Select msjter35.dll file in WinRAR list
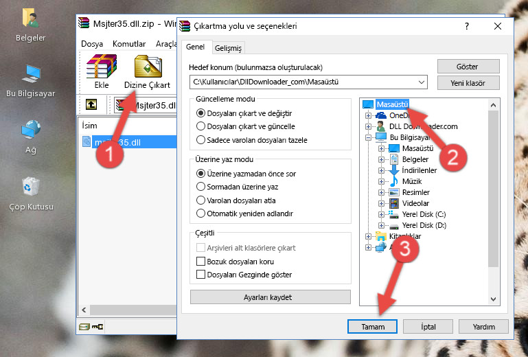Viewport: 528px width, 357px height. pos(129,142)
